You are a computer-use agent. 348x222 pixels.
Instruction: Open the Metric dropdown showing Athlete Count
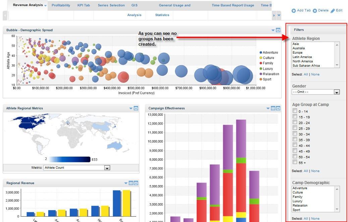[x=107, y=167]
